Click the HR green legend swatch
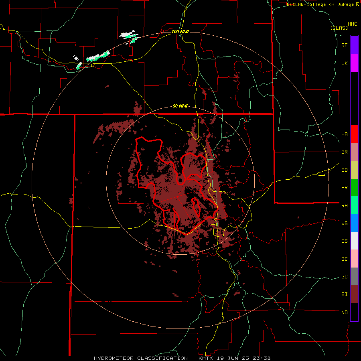361x361 pixels. pyautogui.click(x=354, y=188)
